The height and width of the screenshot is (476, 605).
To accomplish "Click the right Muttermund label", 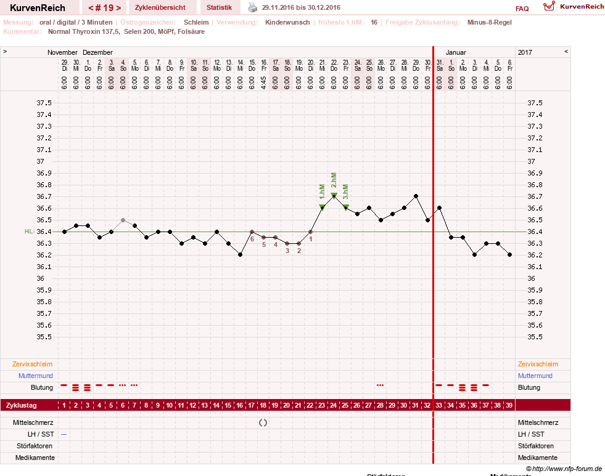I will click(535, 376).
